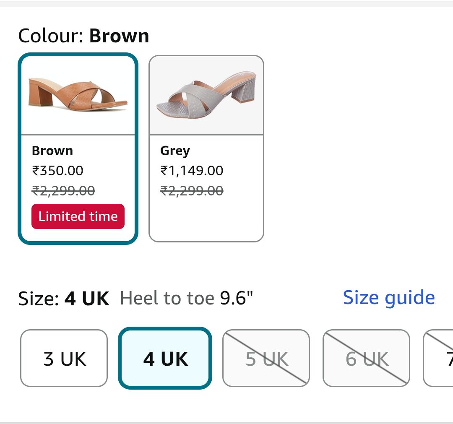Click the Brown word in Colour heading
453x424 pixels.
(119, 36)
